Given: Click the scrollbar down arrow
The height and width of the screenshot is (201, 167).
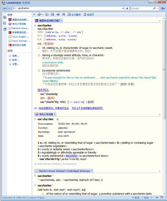Looking at the screenshot, I should 164,194.
